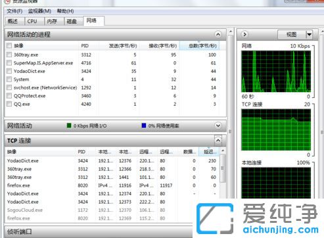Select svchost.exe (NetworkService) process name
This screenshot has height=238, width=324.
(45, 87)
